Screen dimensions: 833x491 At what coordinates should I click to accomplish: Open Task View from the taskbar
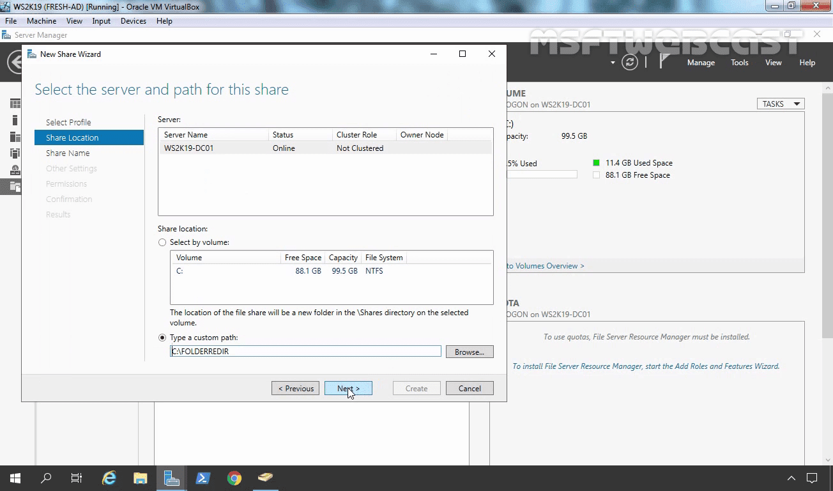pyautogui.click(x=77, y=478)
